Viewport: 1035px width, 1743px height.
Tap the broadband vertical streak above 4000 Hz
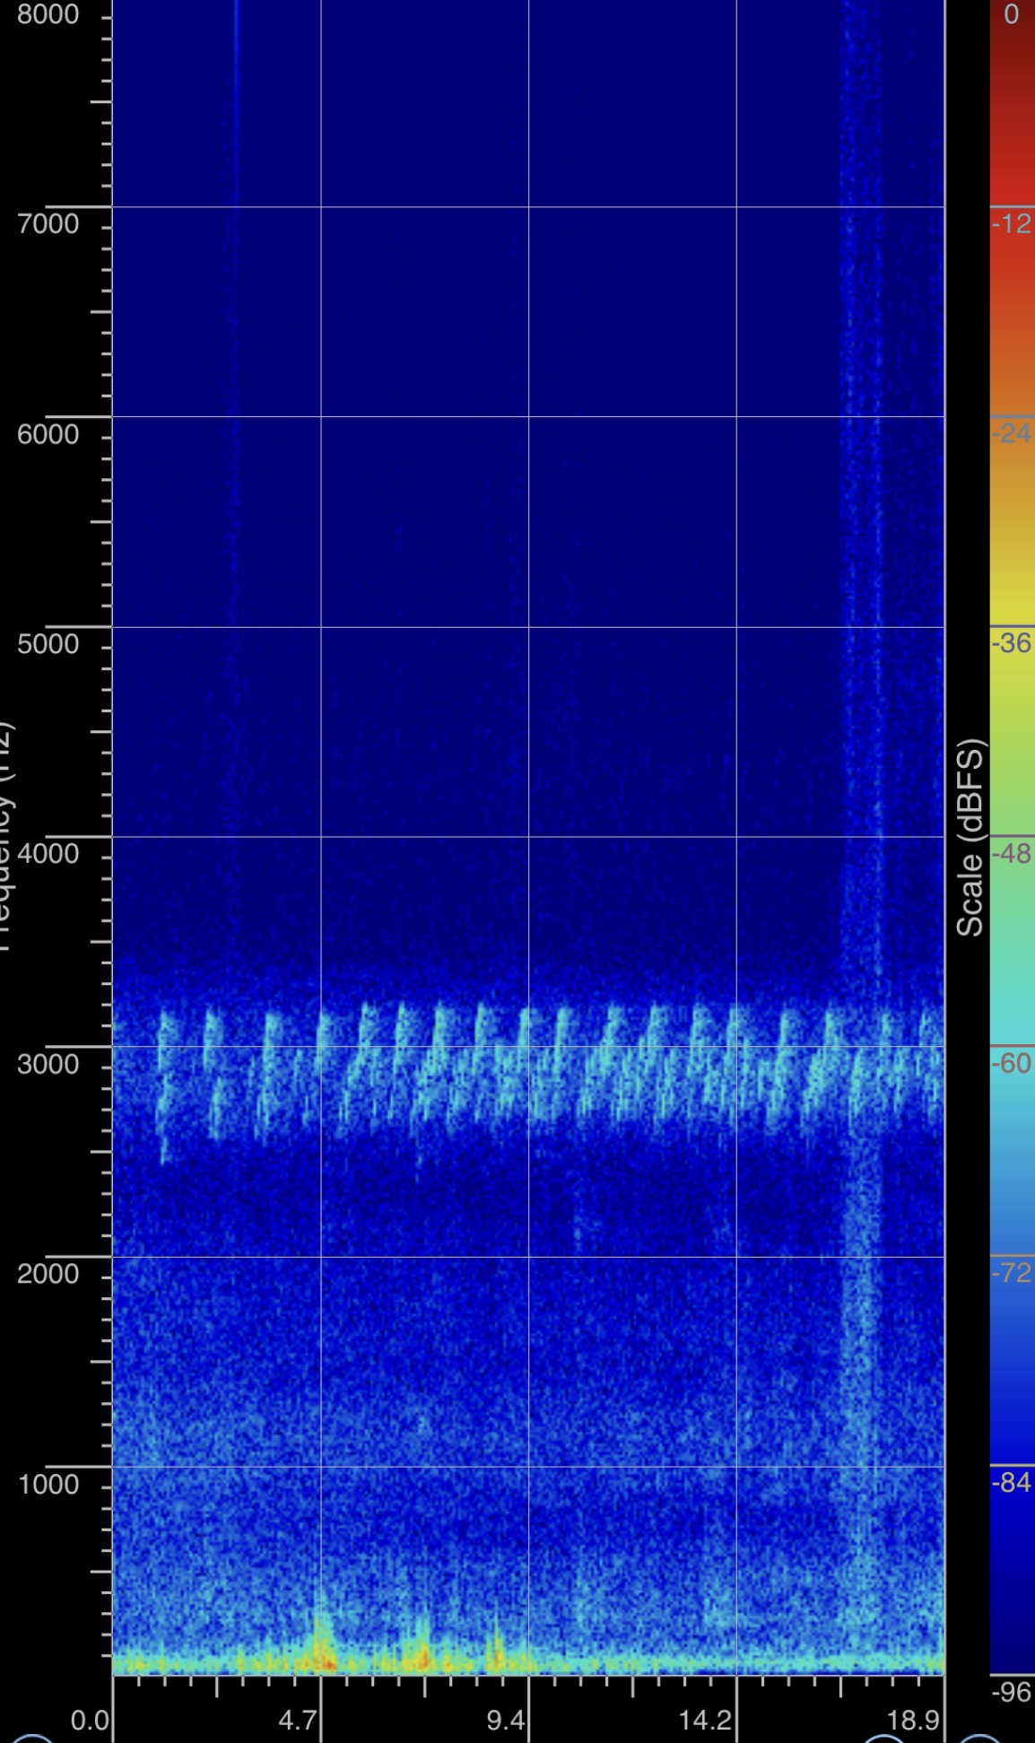pos(861,449)
